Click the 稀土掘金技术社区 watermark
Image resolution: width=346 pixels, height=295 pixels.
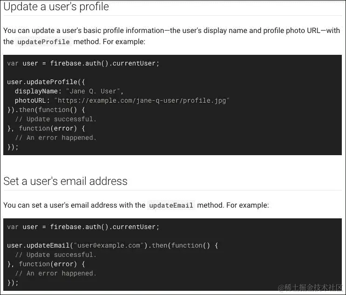click(x=309, y=288)
